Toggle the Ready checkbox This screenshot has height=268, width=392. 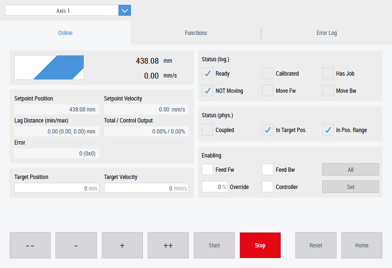pos(207,73)
